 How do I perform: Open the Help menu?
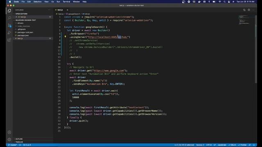click(84, 2)
